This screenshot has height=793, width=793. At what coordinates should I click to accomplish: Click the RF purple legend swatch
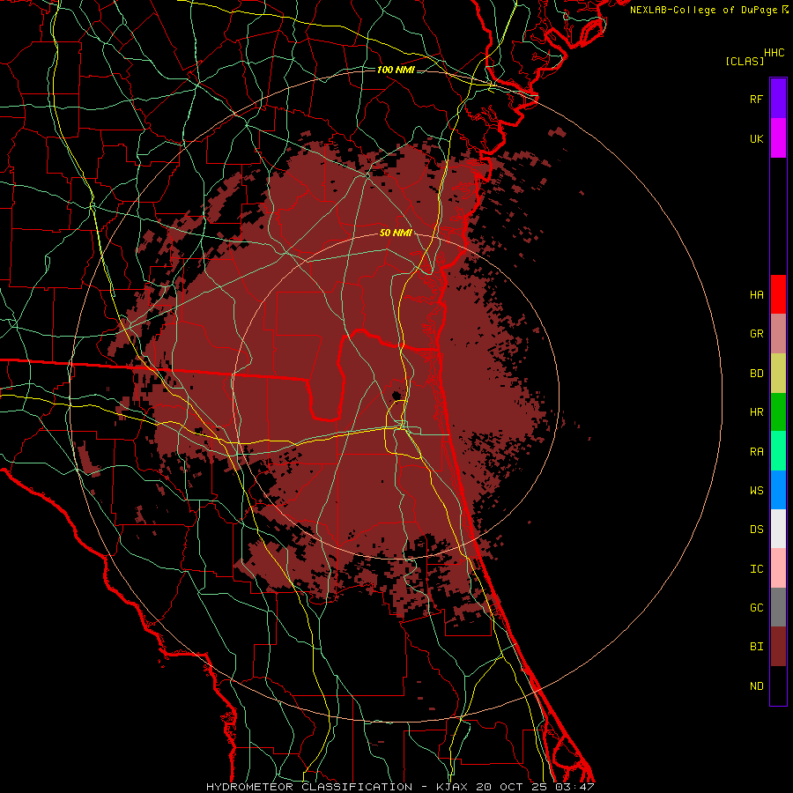click(778, 99)
